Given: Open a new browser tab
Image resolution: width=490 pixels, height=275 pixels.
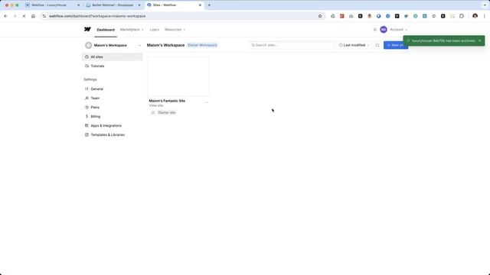Looking at the screenshot, I should point(209,5).
